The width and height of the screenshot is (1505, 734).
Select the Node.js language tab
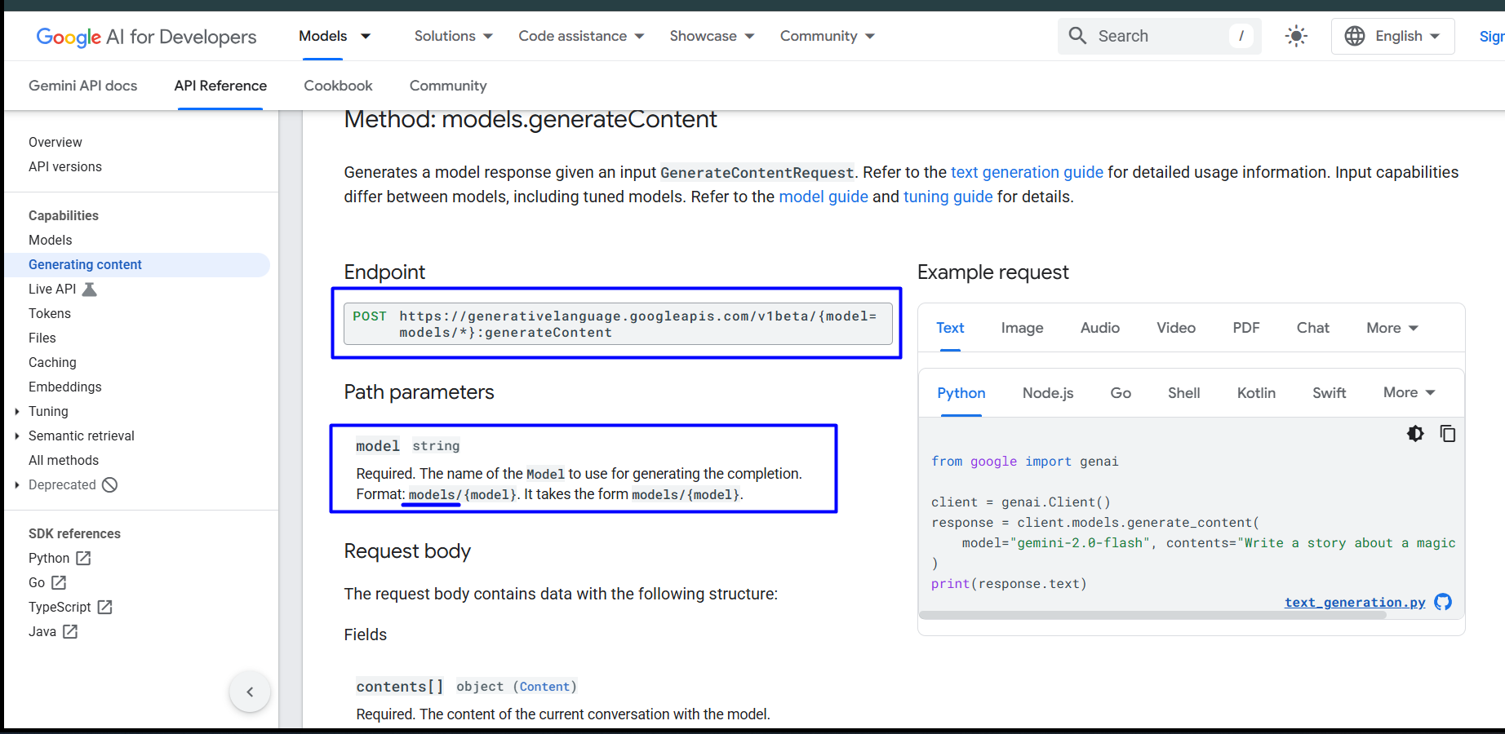pyautogui.click(x=1048, y=393)
